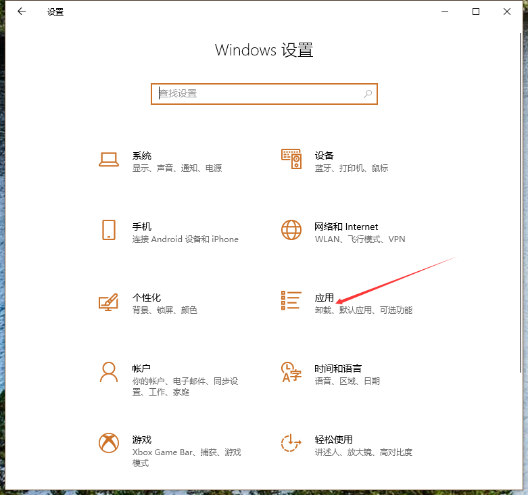Open the Ease of Access icon
This screenshot has height=495, width=528.
(291, 443)
